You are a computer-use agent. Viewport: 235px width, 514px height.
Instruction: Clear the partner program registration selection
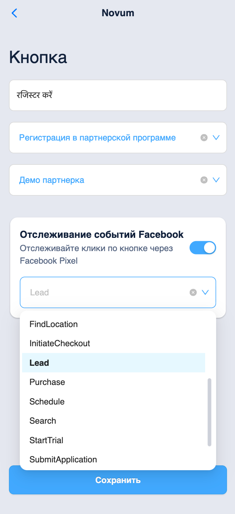click(x=204, y=138)
